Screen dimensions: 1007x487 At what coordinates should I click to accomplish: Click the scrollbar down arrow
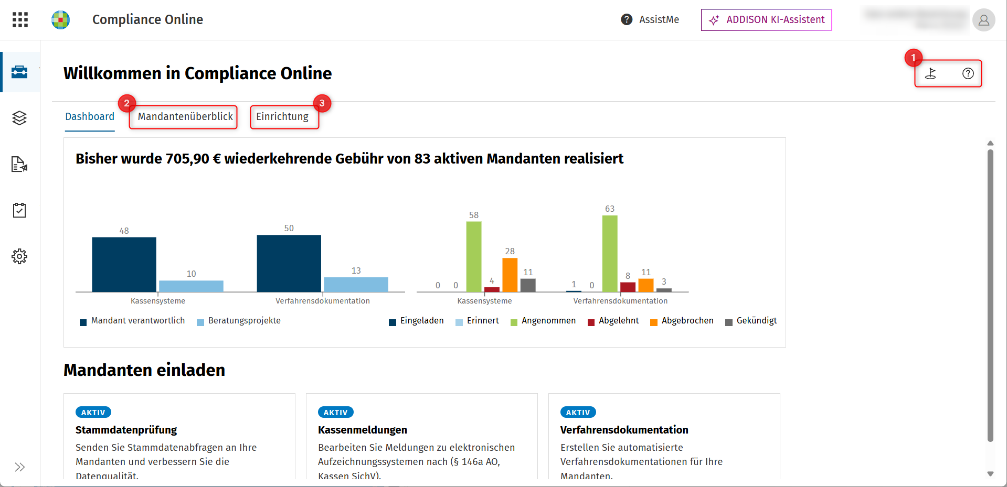tap(990, 474)
